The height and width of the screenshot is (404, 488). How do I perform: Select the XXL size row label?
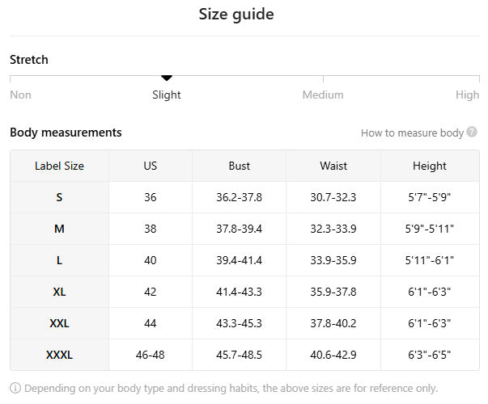(59, 323)
